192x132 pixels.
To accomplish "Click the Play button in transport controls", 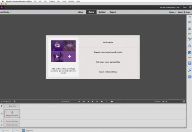I will coord(93,101).
